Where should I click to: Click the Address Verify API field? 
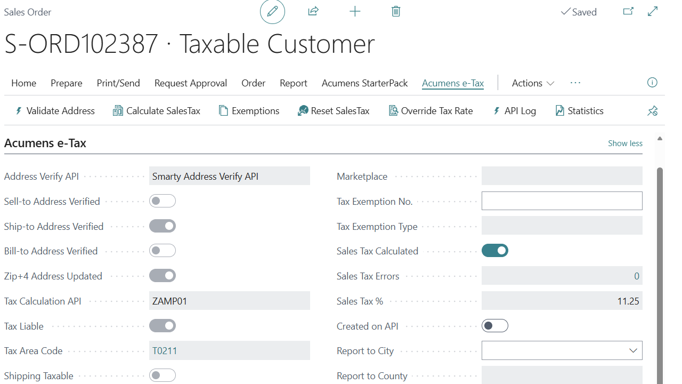point(230,176)
